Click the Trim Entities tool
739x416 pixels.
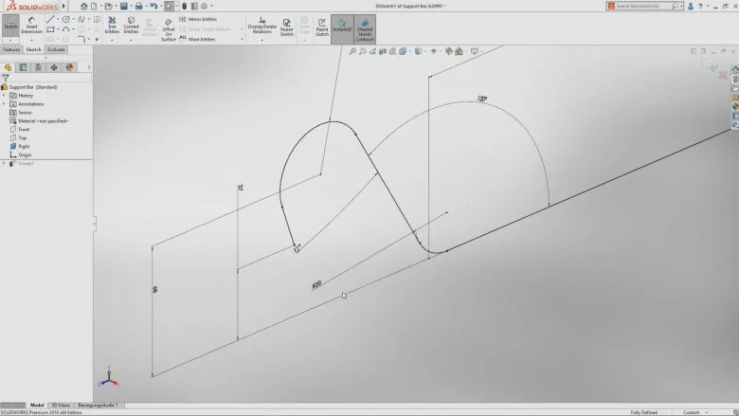[112, 25]
